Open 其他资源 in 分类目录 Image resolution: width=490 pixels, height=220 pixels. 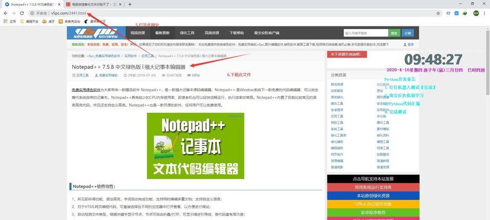pos(337,84)
